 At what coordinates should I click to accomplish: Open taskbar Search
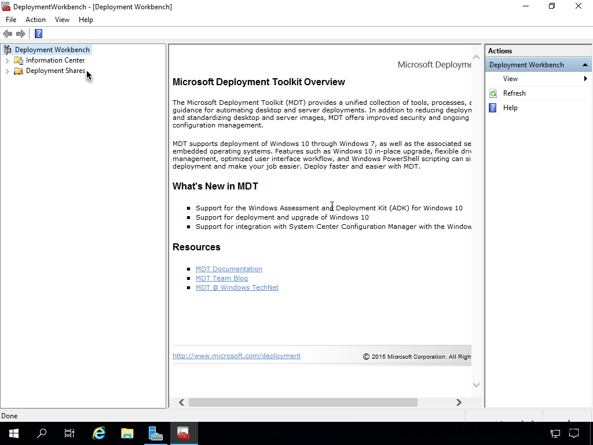pos(42,433)
